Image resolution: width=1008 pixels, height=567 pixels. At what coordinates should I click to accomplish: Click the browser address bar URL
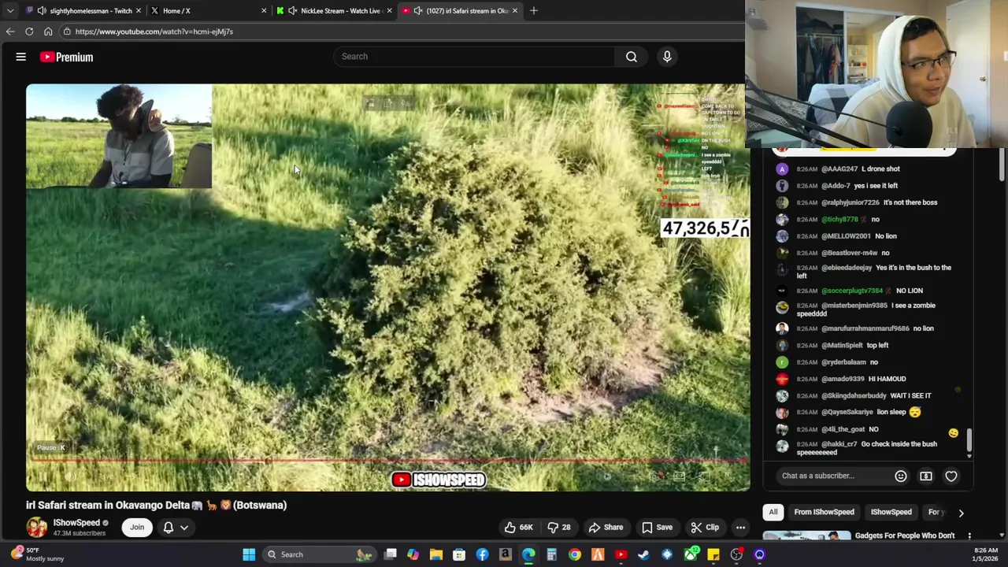[154, 31]
